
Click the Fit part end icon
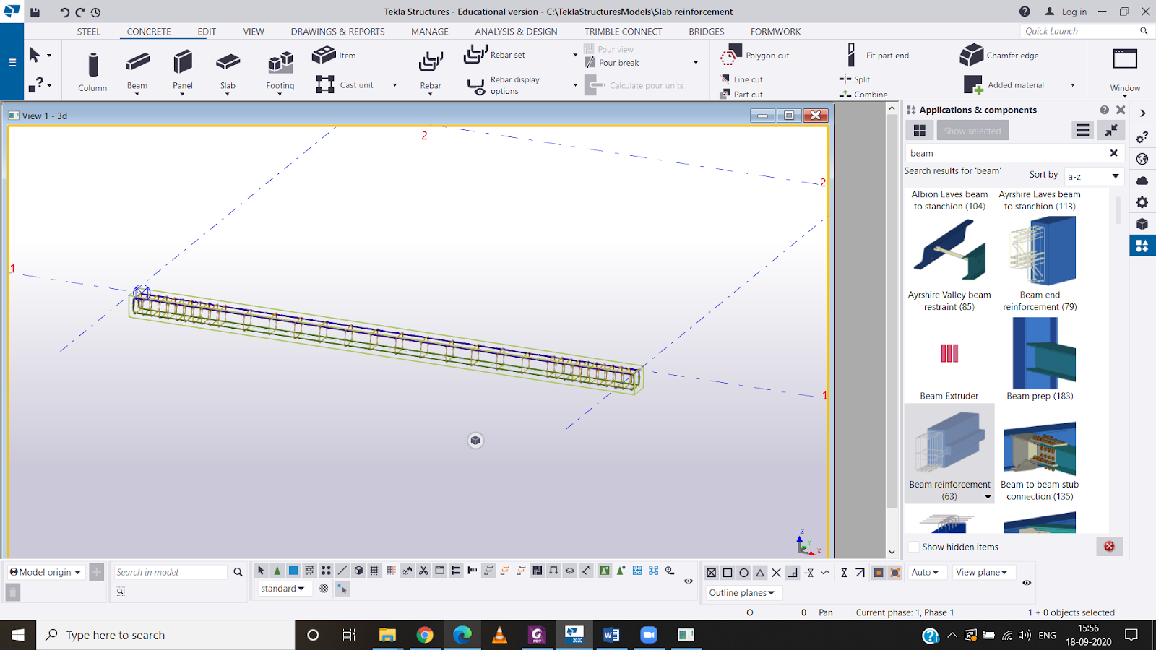click(852, 55)
